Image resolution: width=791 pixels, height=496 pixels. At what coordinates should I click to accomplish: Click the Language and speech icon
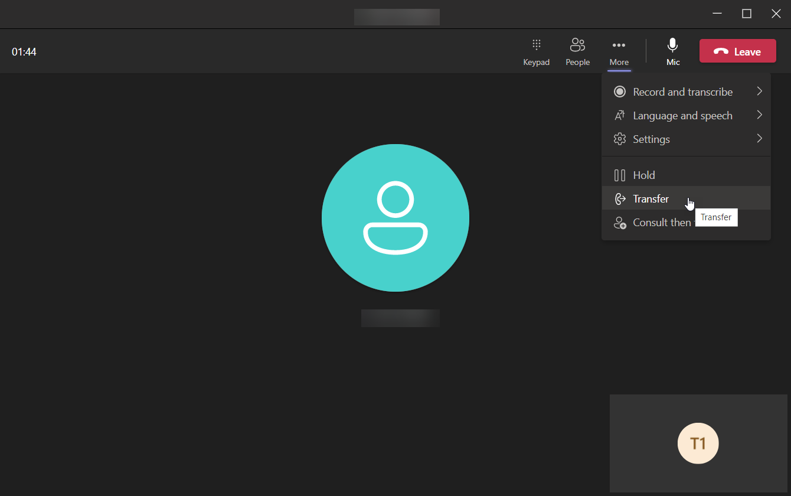pyautogui.click(x=619, y=116)
